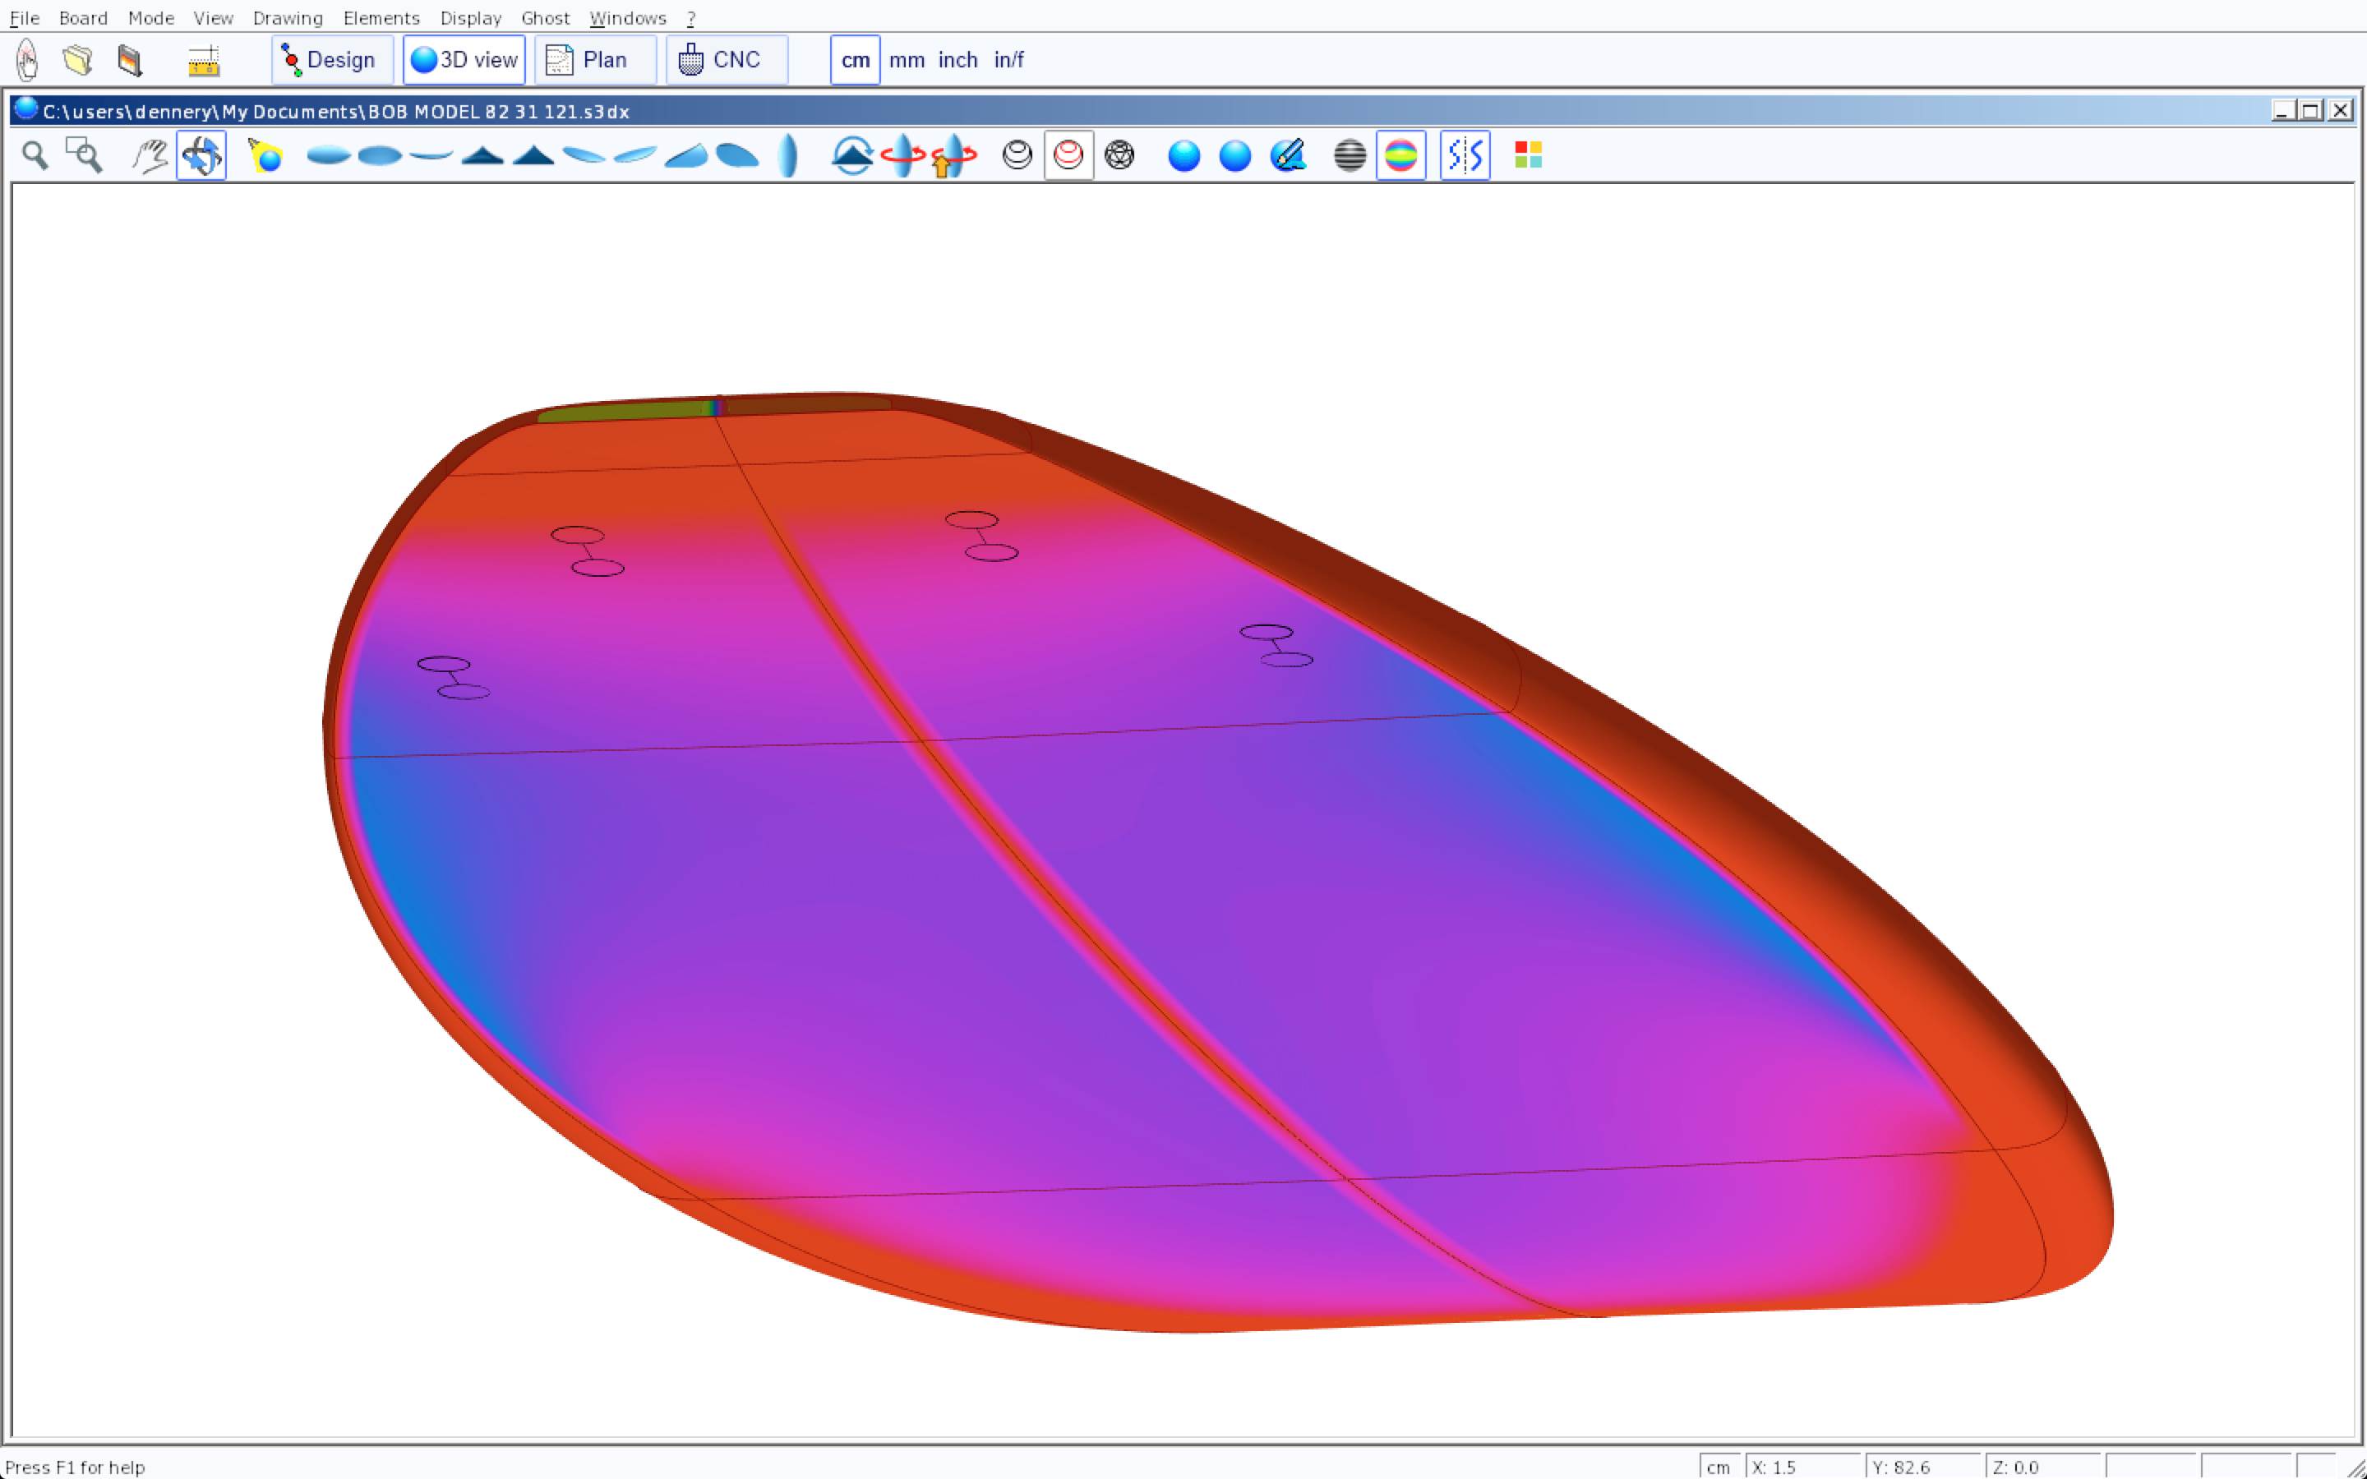Viewport: 2367px width, 1479px height.
Task: Open the Display menu
Action: pyautogui.click(x=470, y=17)
